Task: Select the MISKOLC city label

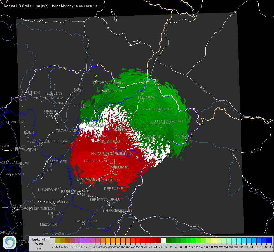Action: (x=52, y=111)
